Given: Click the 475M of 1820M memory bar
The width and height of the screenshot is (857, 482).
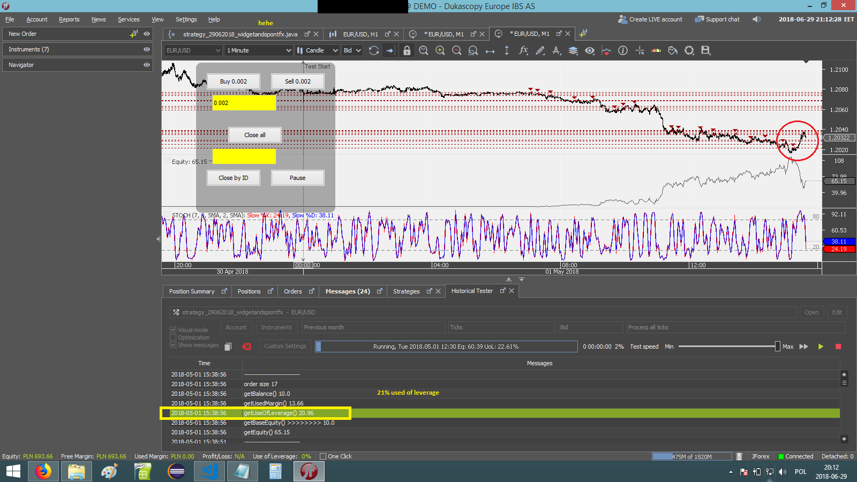Looking at the screenshot, I should tap(692, 456).
